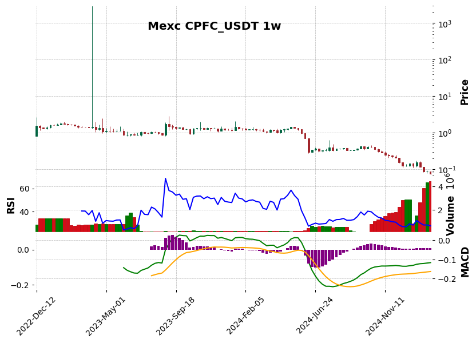This screenshot has width=476, height=343.
Task: Click the RSI 60 tick label
Action: (x=24, y=189)
